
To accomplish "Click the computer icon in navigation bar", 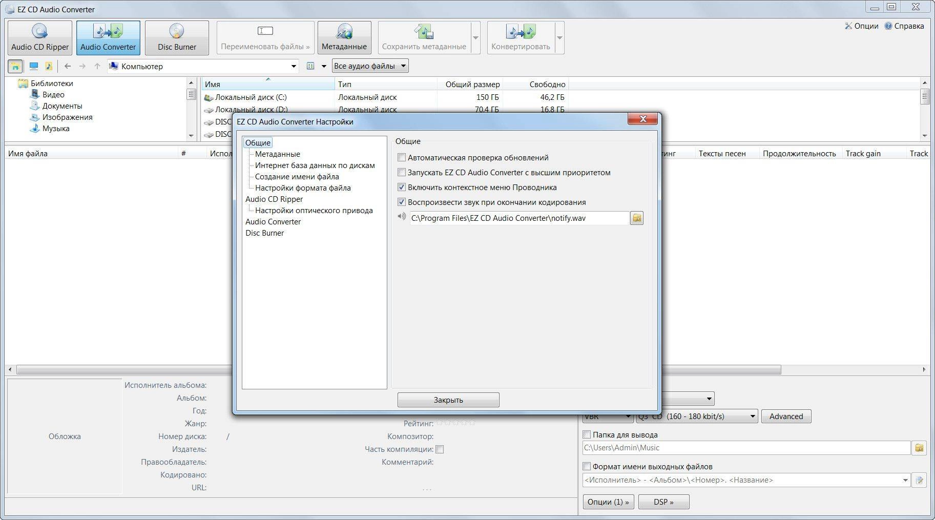I will [x=34, y=66].
